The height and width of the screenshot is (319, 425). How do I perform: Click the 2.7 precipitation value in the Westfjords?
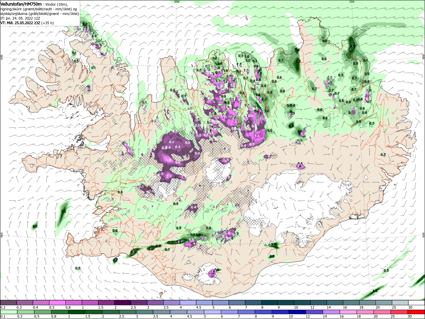tap(86, 24)
